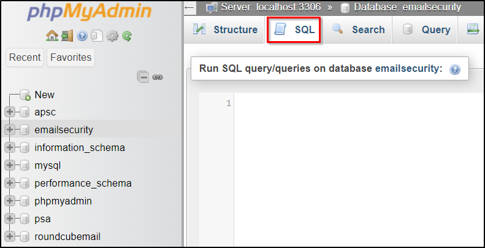Expand the psa database node
The image size is (485, 248).
point(10,219)
